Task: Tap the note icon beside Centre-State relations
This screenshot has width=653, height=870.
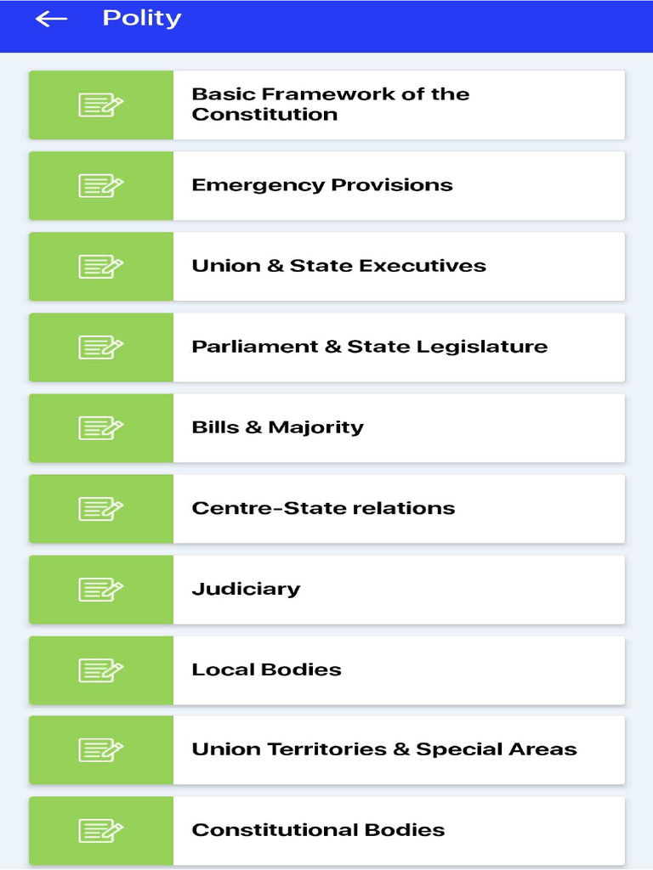Action: pyautogui.click(x=100, y=509)
